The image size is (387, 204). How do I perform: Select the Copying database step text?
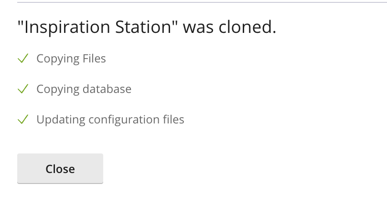(x=84, y=89)
